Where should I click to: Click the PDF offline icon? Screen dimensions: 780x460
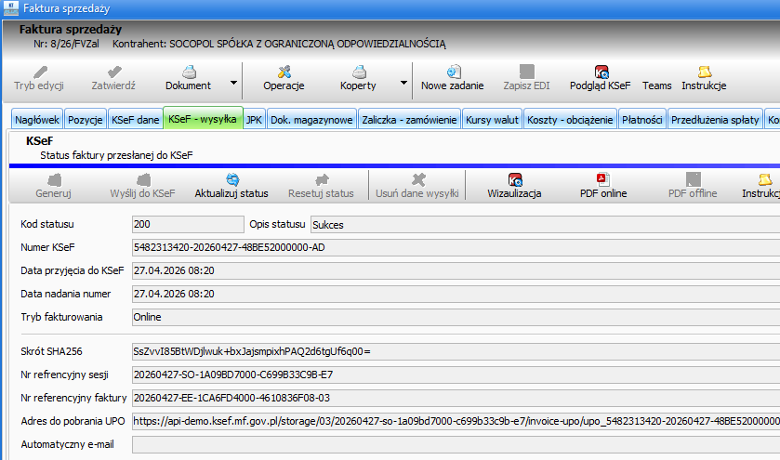point(693,179)
